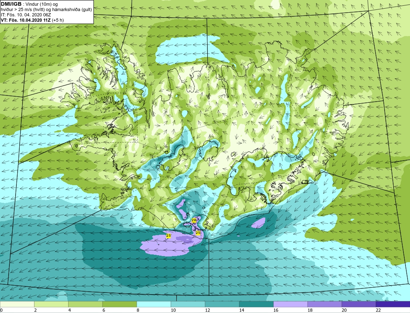Click the 16–18 m/s lavender legend swatch
The height and width of the screenshot is (313, 410).
pos(291,304)
